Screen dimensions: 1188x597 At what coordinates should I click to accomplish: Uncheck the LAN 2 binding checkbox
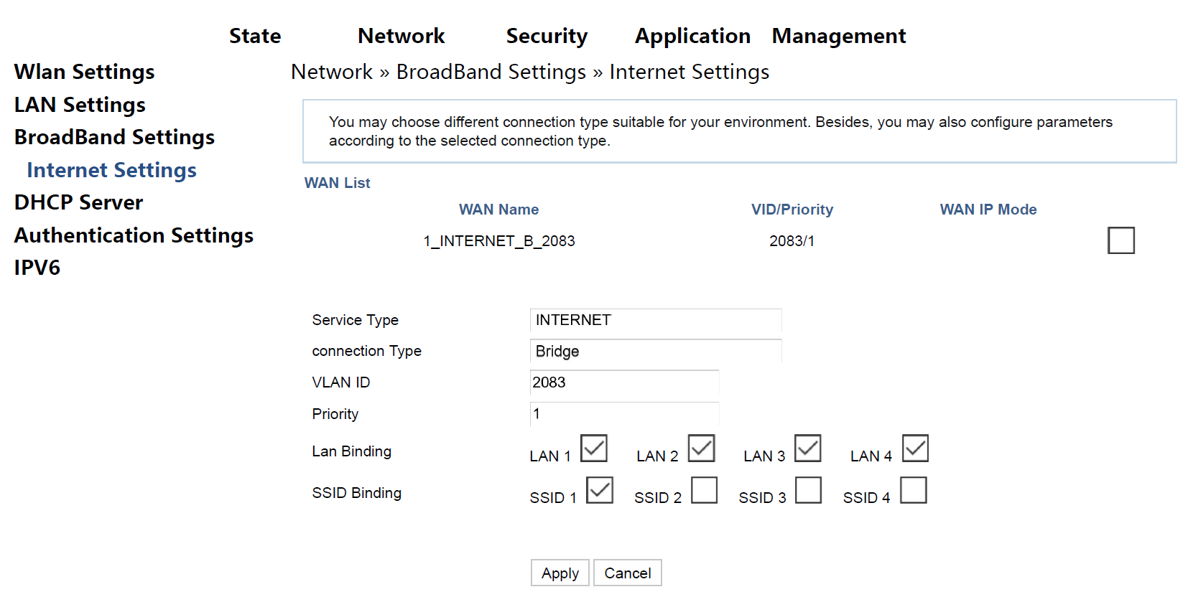(x=701, y=448)
